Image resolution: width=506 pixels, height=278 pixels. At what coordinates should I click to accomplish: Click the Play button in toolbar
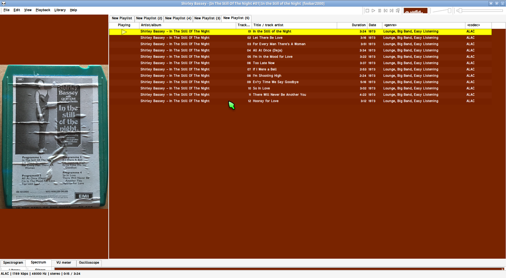[x=373, y=11]
